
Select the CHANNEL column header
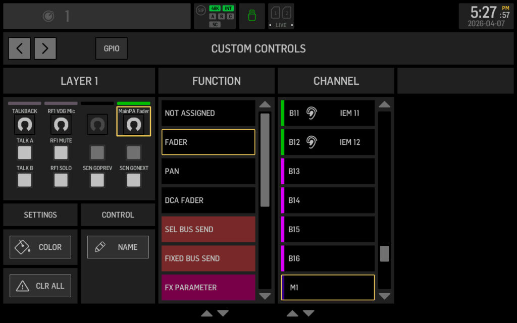[x=336, y=81]
